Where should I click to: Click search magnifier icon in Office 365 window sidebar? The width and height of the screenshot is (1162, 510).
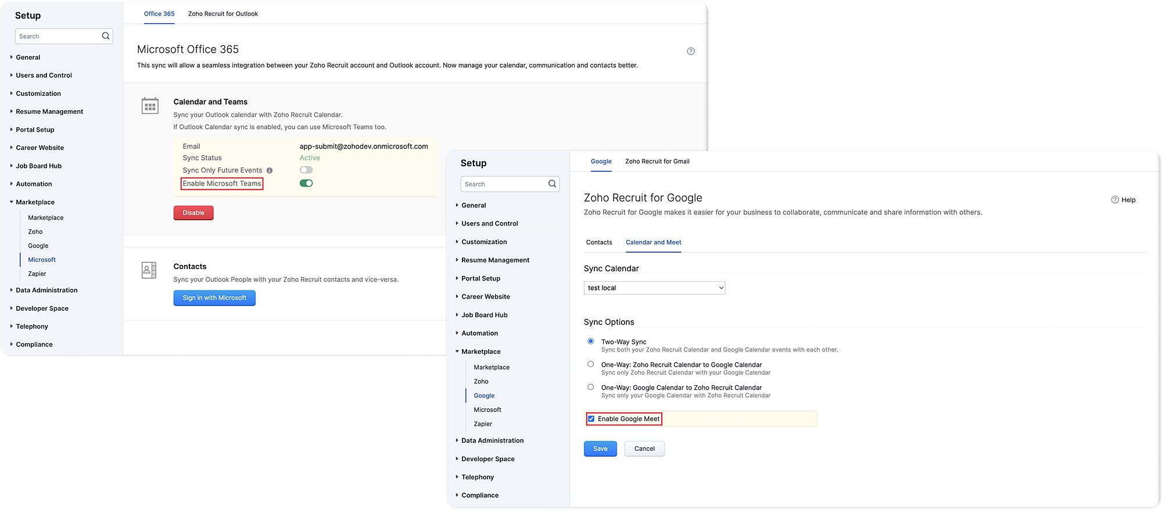point(106,36)
